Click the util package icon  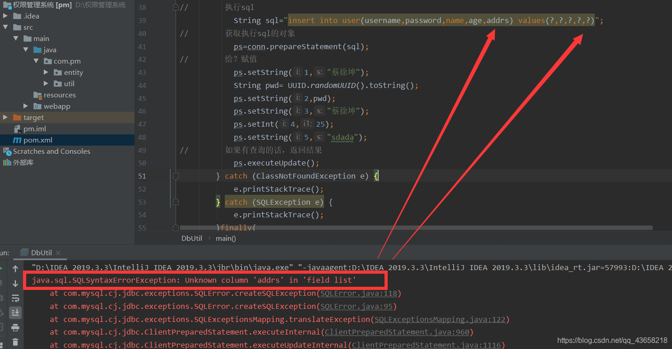(x=58, y=84)
